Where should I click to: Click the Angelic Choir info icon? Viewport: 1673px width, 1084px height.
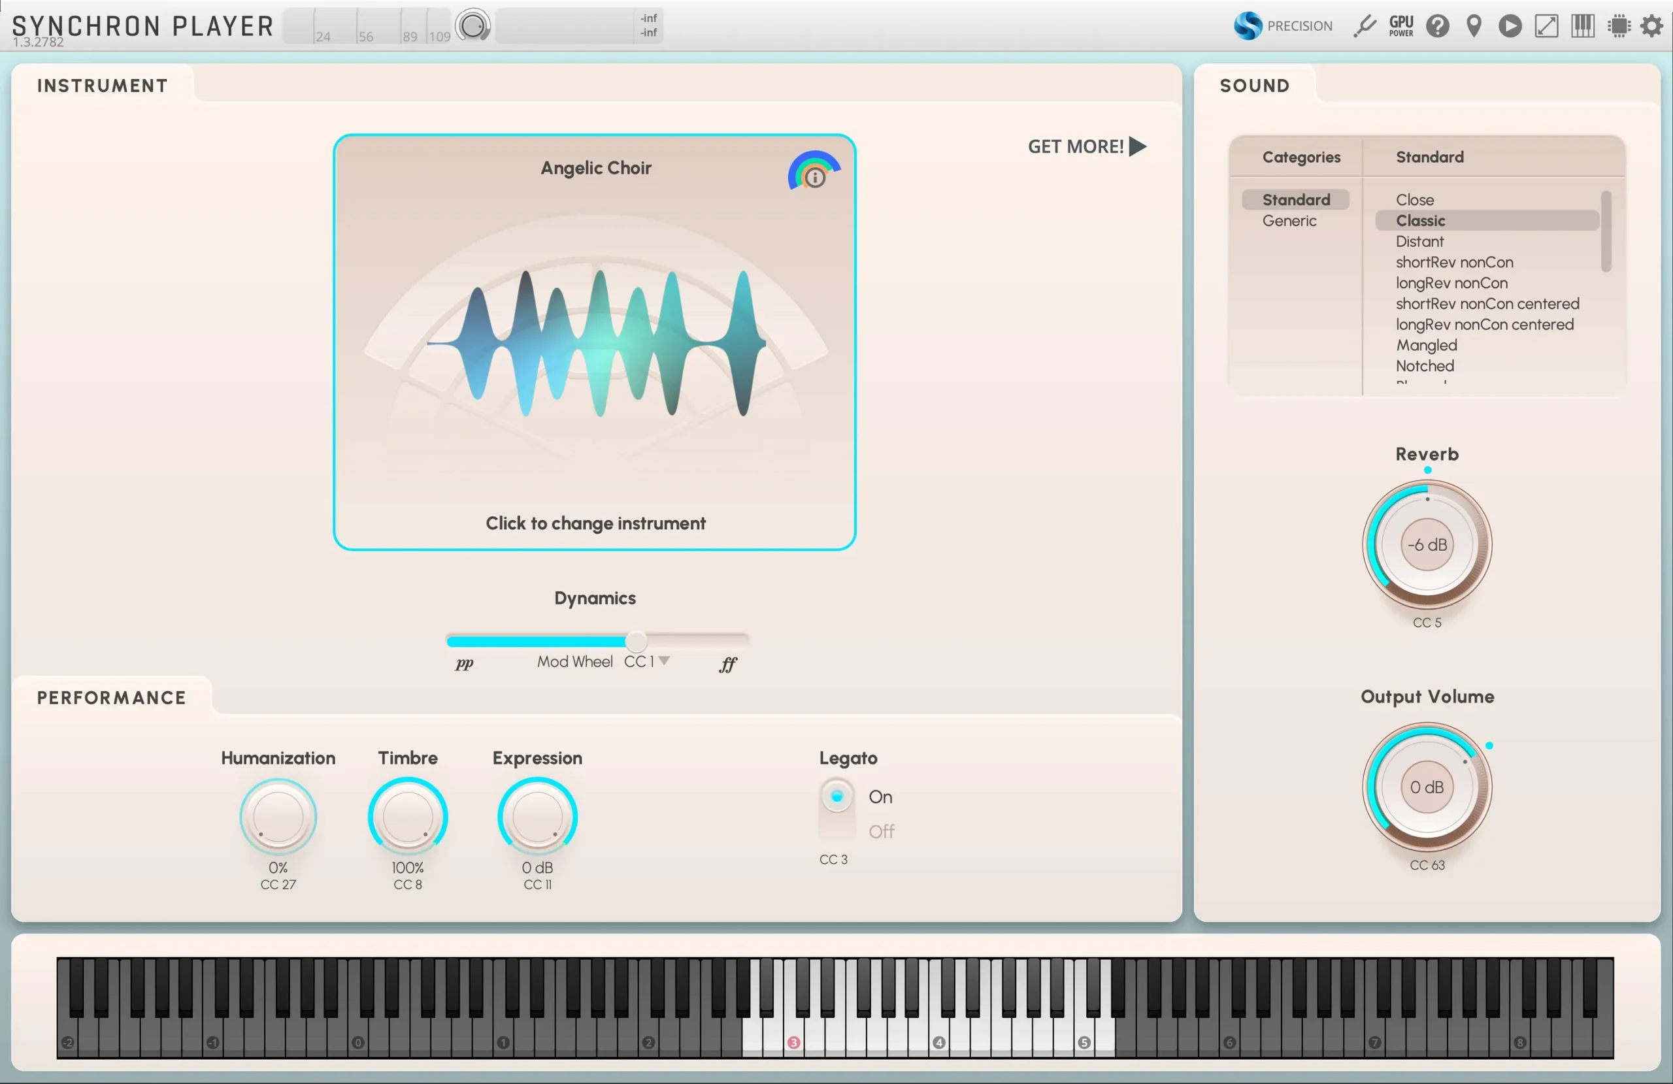(815, 177)
